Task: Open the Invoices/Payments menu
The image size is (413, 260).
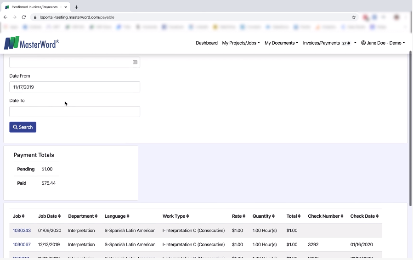Action: (x=322, y=43)
